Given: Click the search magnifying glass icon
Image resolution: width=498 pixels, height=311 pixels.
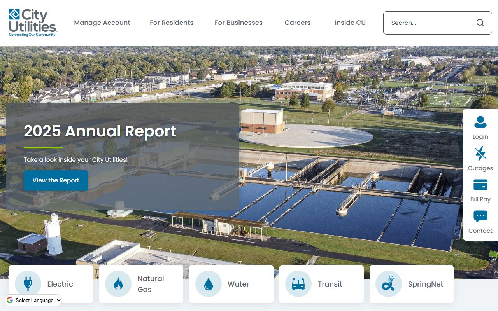Looking at the screenshot, I should pos(480,23).
